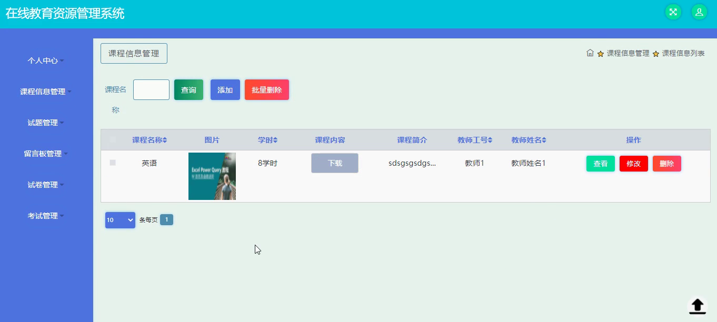Expand the 留言板管理 sidebar menu
The height and width of the screenshot is (322, 717).
(x=46, y=154)
